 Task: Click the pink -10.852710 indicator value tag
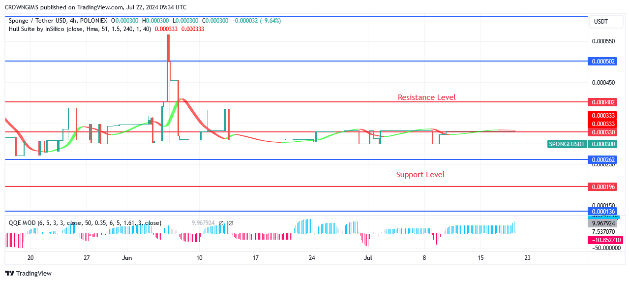point(605,240)
